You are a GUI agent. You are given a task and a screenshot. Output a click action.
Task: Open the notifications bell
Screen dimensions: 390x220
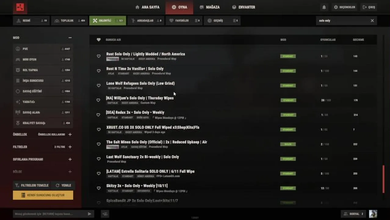coord(324,7)
